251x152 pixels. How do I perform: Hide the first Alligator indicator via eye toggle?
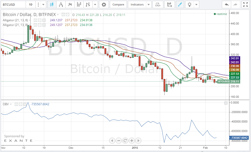35,20
